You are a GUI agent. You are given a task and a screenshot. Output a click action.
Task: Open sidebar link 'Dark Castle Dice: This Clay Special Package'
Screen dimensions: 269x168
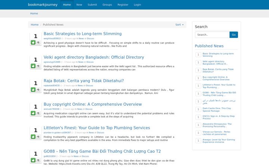click(x=217, y=109)
